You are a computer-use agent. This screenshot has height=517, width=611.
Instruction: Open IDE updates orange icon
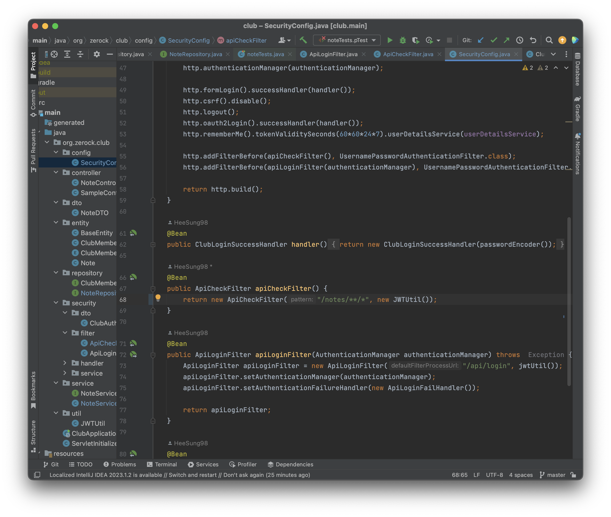pos(562,40)
